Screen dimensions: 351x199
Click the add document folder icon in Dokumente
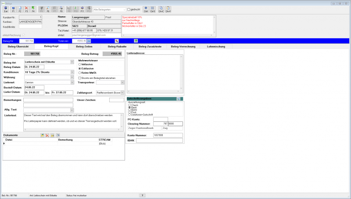pos(42,135)
